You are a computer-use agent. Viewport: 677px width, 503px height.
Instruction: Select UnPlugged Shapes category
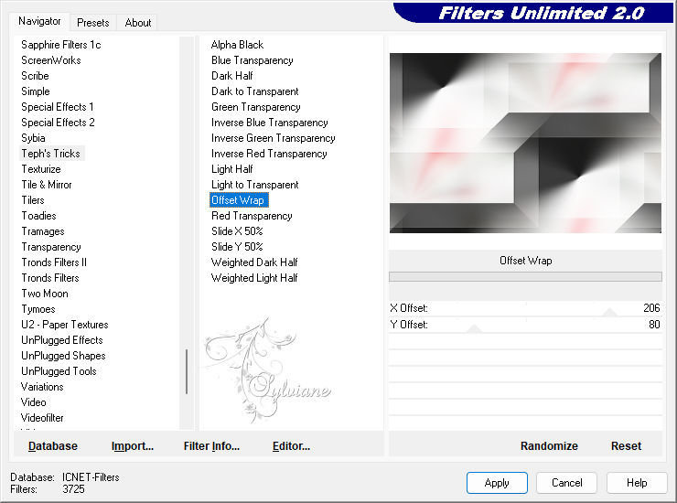pyautogui.click(x=63, y=356)
